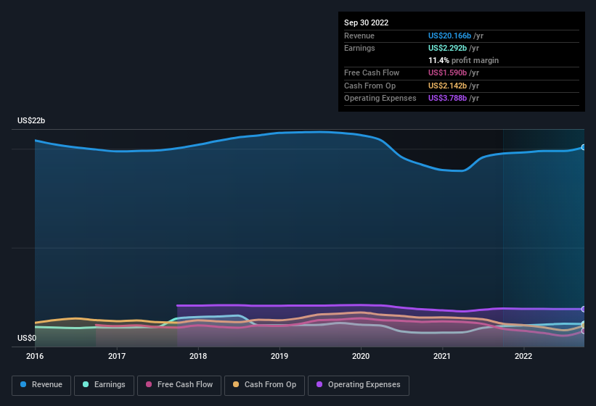Select the Revenue endpoint marker on the chart
596x406 pixels.
click(x=584, y=147)
